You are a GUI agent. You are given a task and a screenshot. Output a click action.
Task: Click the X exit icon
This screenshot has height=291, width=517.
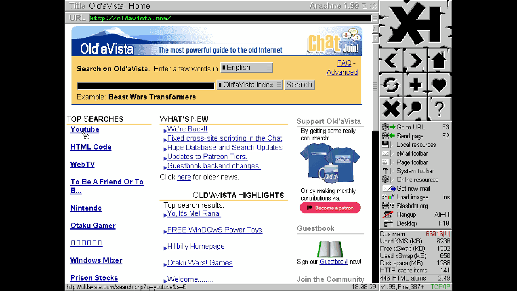pos(391,109)
